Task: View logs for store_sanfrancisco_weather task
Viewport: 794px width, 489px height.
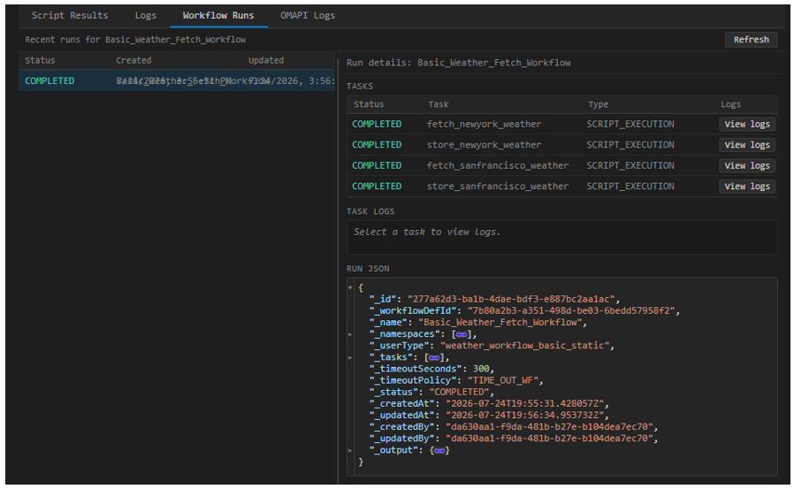Action: click(x=747, y=187)
